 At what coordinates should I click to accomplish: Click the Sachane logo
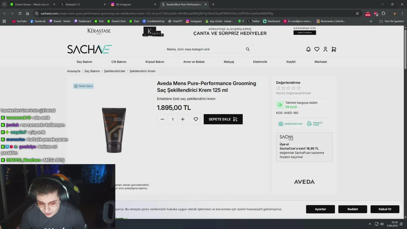coord(89,49)
